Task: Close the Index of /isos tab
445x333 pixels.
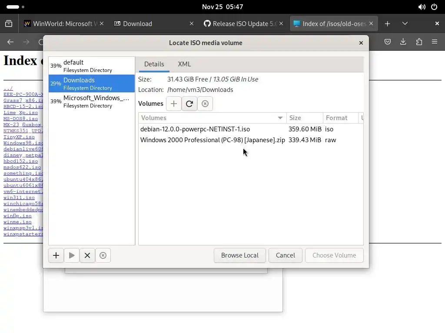Action: click(x=371, y=23)
